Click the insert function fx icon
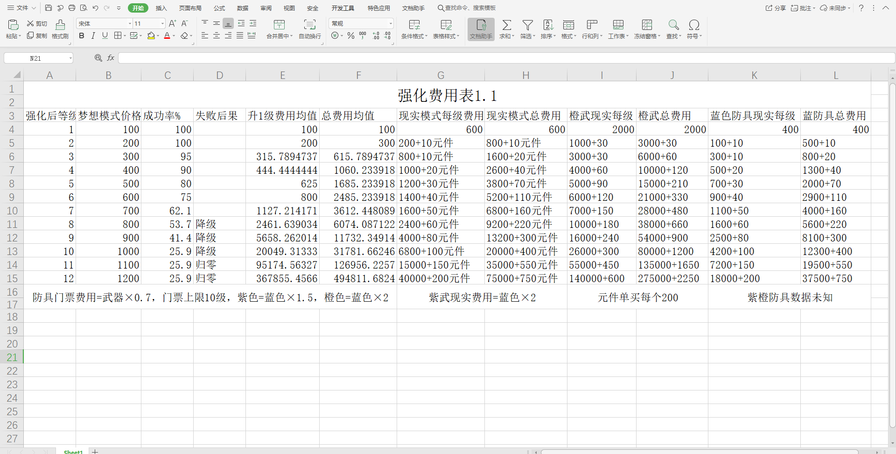 pos(111,58)
